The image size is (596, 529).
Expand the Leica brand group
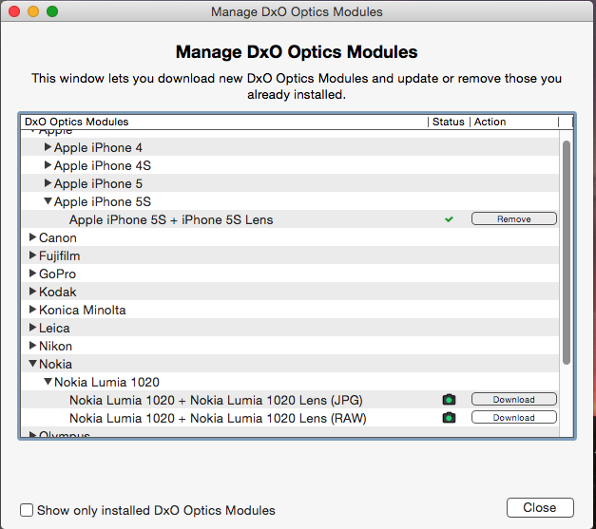click(x=32, y=328)
